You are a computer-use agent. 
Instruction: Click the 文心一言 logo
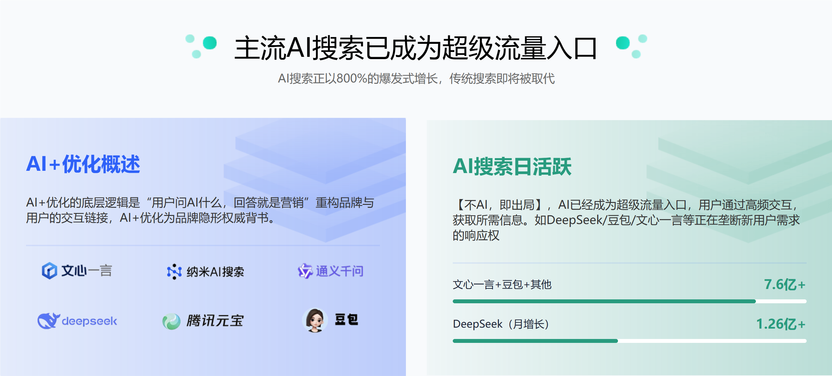(77, 270)
